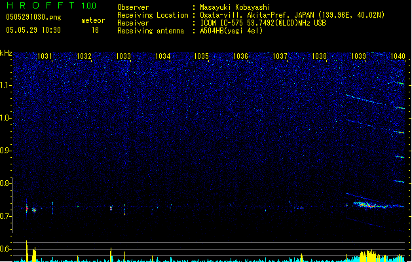
Task: Click the 1035 time axis label
Action: (201, 56)
